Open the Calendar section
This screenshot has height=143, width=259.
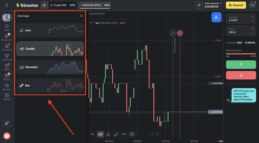click(7, 97)
